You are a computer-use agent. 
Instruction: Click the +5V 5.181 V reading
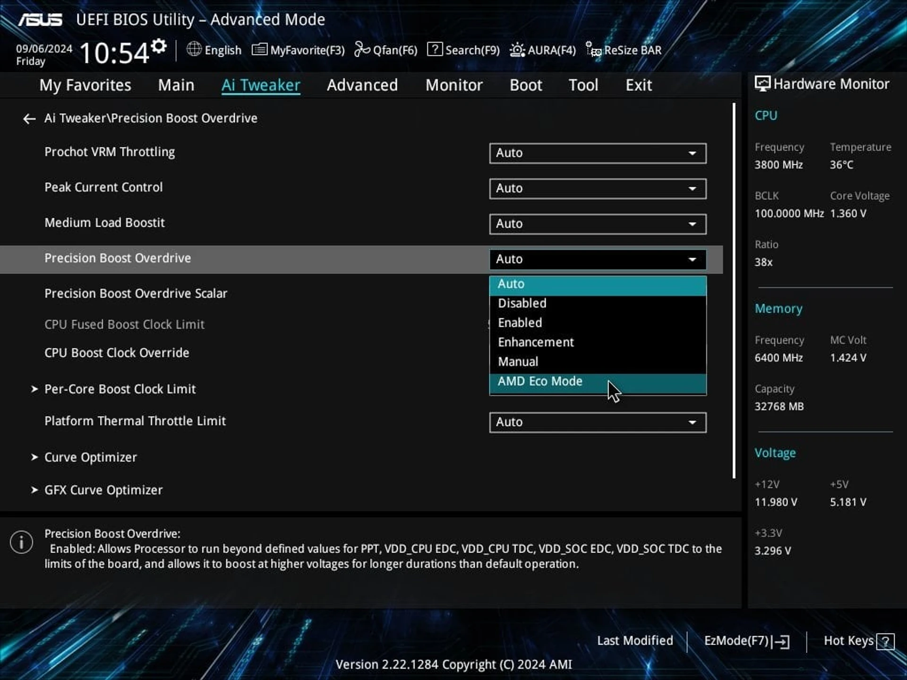(848, 502)
